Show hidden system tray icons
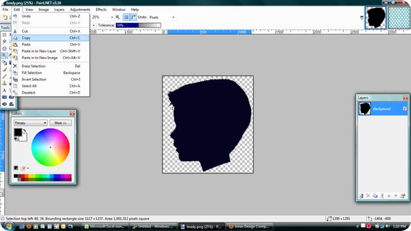 click(x=357, y=227)
